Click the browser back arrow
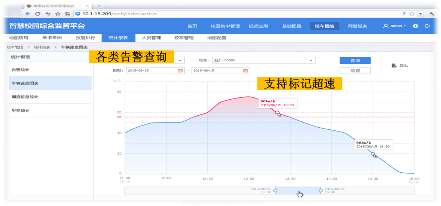441x206 pixels. 28,14
